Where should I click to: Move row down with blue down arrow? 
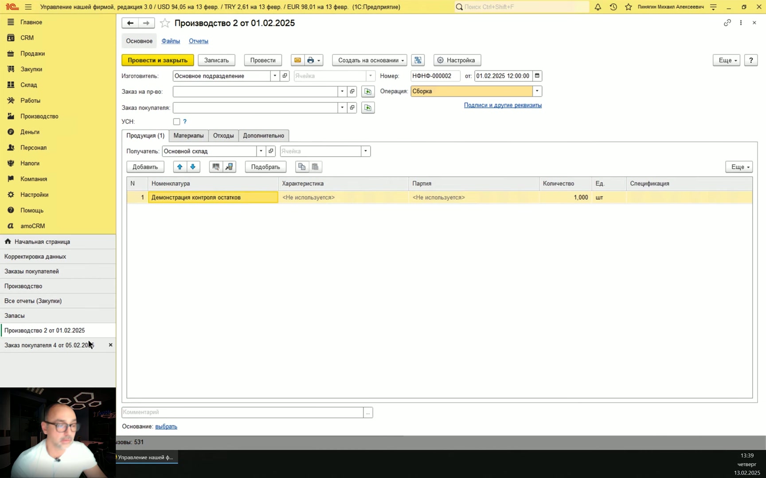tap(193, 167)
